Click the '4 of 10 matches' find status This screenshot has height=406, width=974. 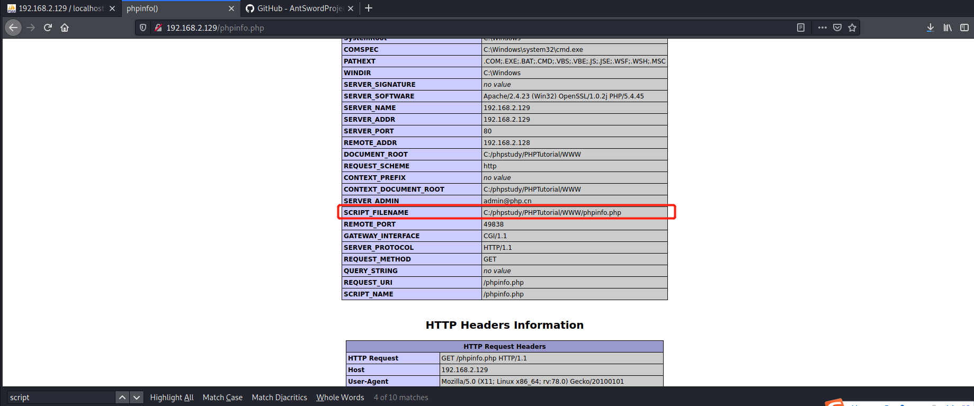pyautogui.click(x=401, y=398)
